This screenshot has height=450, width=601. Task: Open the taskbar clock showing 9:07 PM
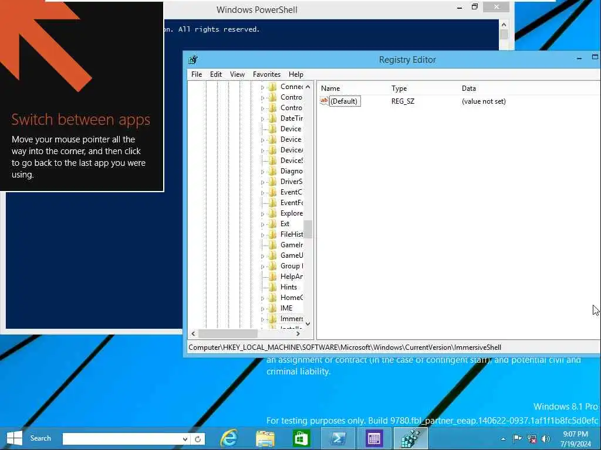click(575, 439)
